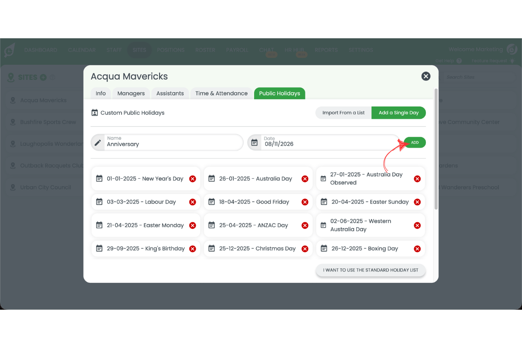Open the Assistants tab
The image size is (522, 348).
[170, 94]
